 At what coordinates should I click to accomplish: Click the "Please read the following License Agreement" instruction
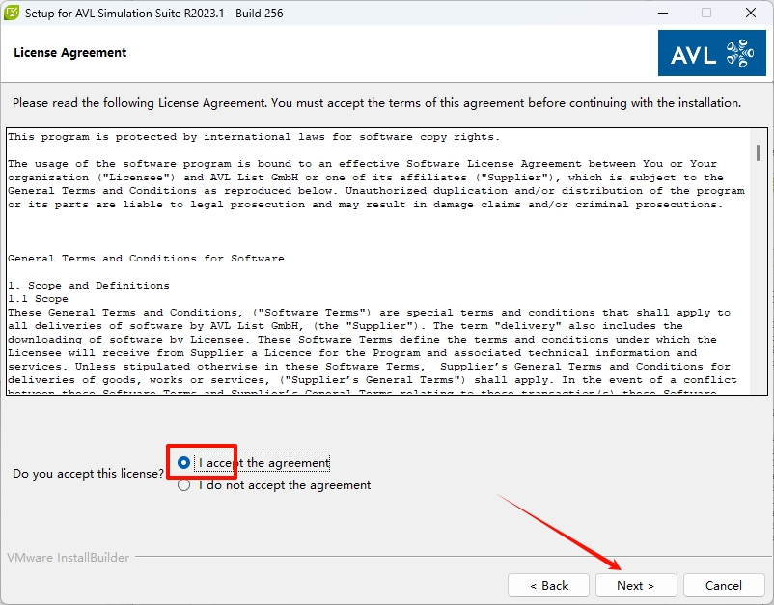[376, 103]
